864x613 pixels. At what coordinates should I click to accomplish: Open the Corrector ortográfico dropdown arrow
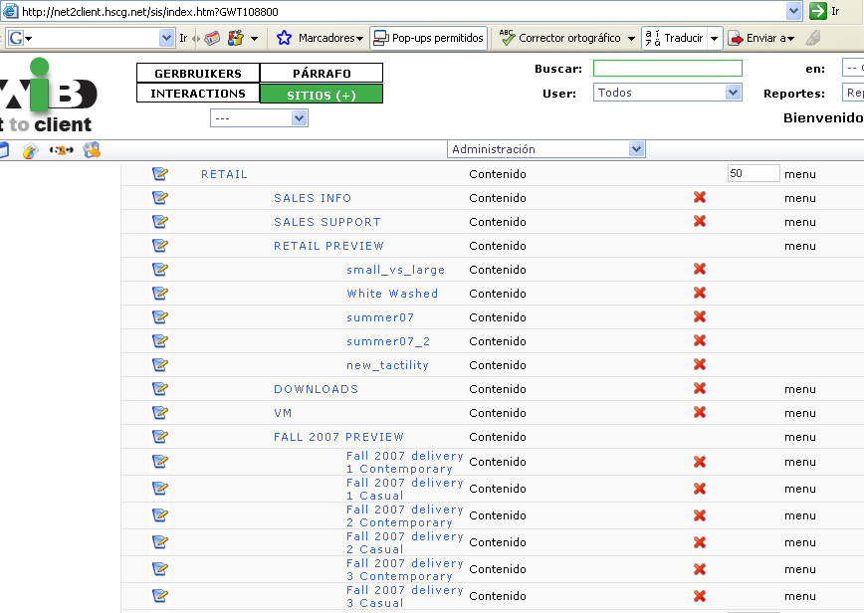click(x=631, y=39)
